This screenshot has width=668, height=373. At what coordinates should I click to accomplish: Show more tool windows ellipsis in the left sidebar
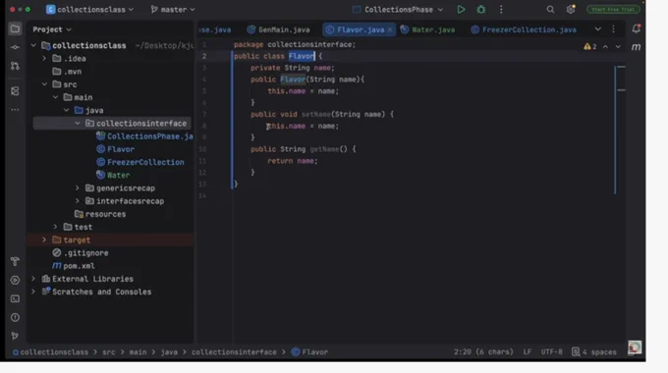[15, 109]
